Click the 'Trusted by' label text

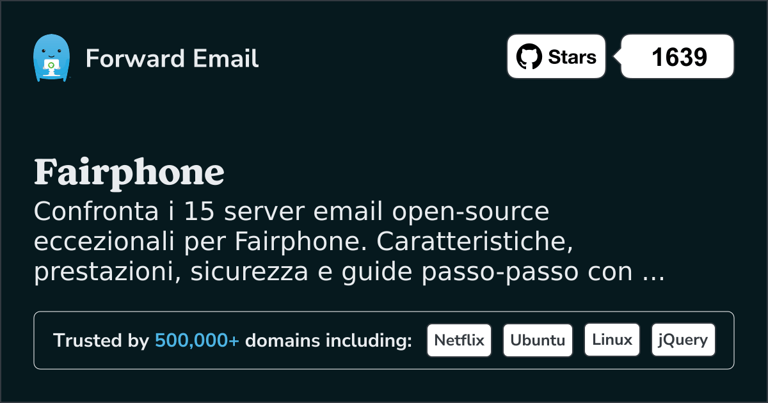pos(101,341)
